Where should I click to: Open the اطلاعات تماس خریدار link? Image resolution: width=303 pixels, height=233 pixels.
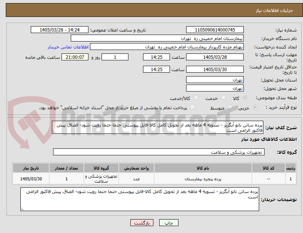[x=68, y=47]
